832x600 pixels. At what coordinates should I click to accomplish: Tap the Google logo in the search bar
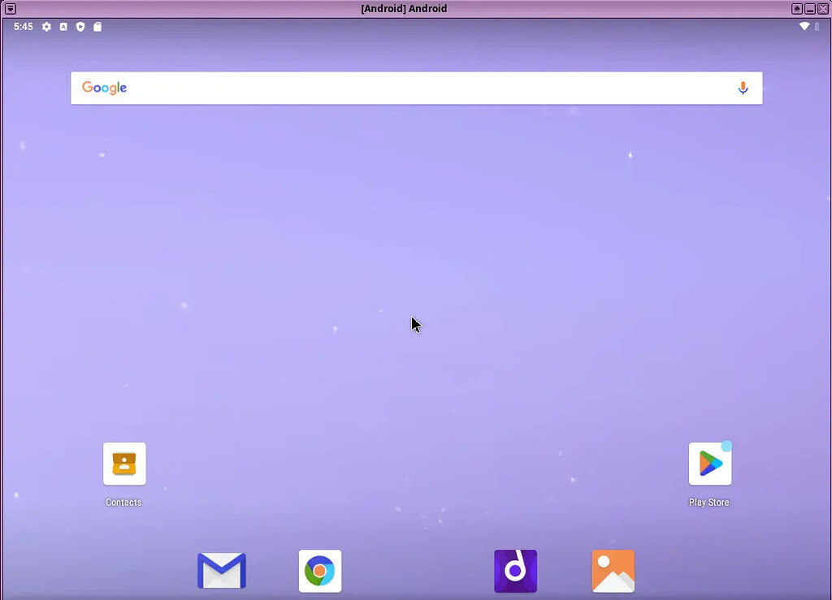point(104,88)
